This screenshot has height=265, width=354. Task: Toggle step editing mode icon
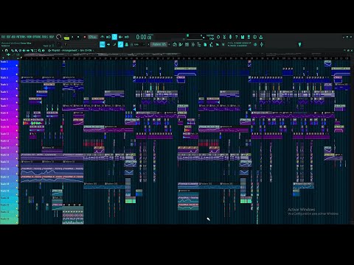(114, 44)
